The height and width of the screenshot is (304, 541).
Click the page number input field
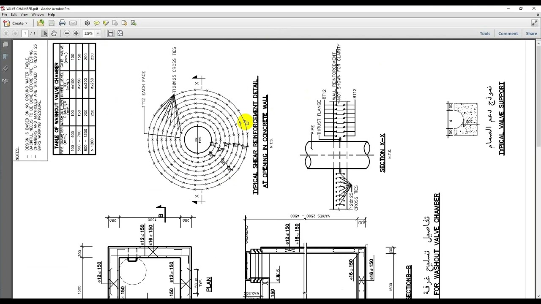click(x=25, y=33)
